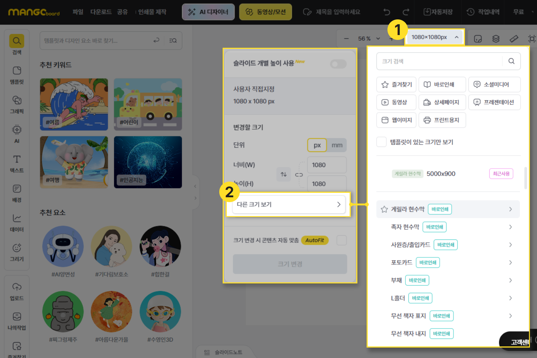This screenshot has height=358, width=537.
Task: Open the 56 % zoom dropdown
Action: coord(369,38)
